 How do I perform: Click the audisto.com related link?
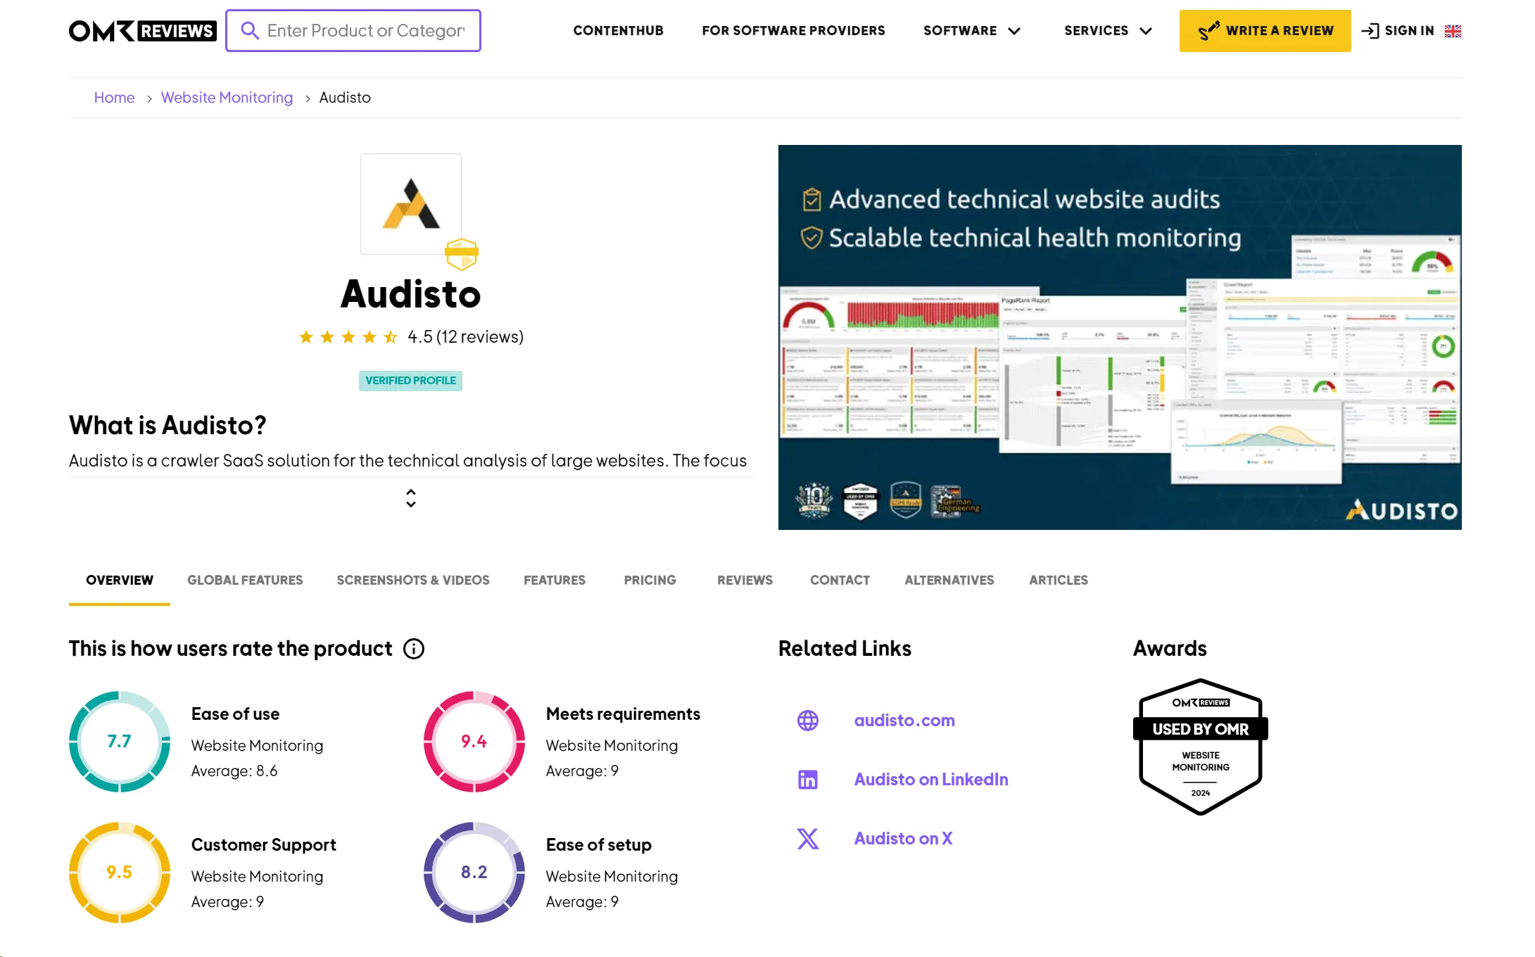[x=905, y=720]
